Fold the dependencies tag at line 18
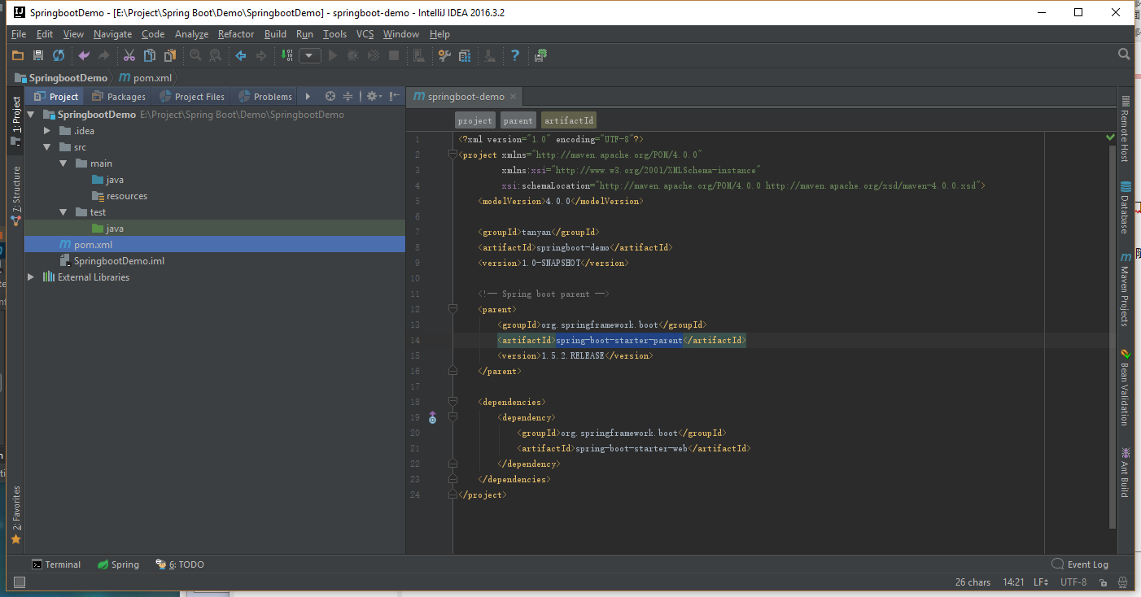The image size is (1141, 597). 452,402
